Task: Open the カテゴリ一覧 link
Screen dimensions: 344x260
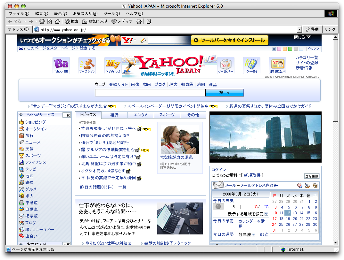Action: coord(307,57)
